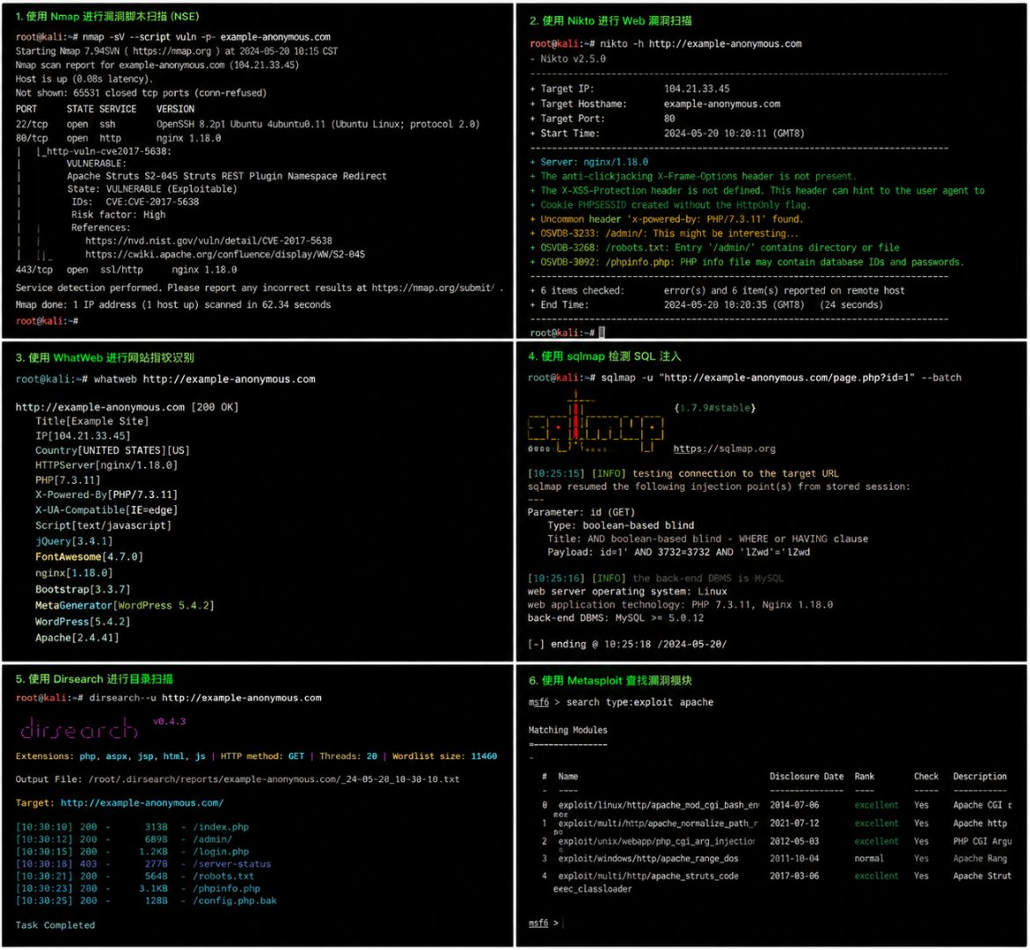Click the OSVDB-3233 /admin/ finding
Image resolution: width=1030 pixels, height=950 pixels.
664,233
